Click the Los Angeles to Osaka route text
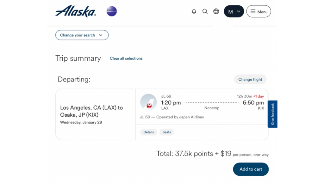 click(91, 111)
